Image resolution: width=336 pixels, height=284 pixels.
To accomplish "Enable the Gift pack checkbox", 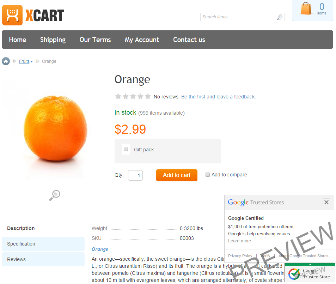I will (x=126, y=149).
